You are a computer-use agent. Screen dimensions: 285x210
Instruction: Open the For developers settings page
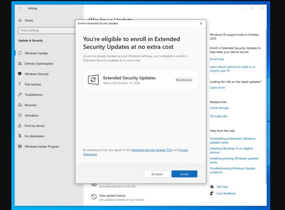tap(34, 136)
